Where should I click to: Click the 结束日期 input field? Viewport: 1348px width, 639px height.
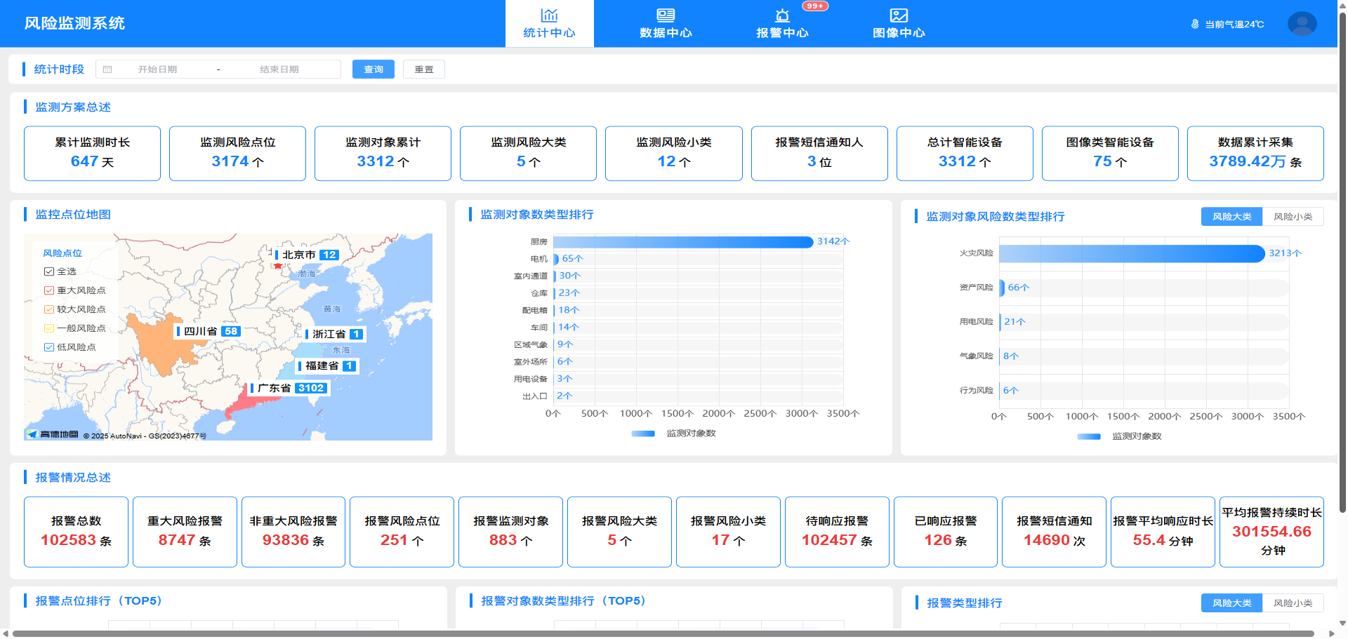(x=279, y=69)
